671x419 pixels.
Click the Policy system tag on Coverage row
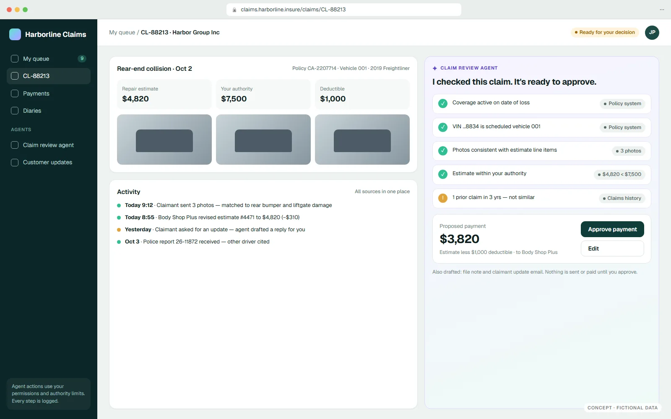[622, 103]
